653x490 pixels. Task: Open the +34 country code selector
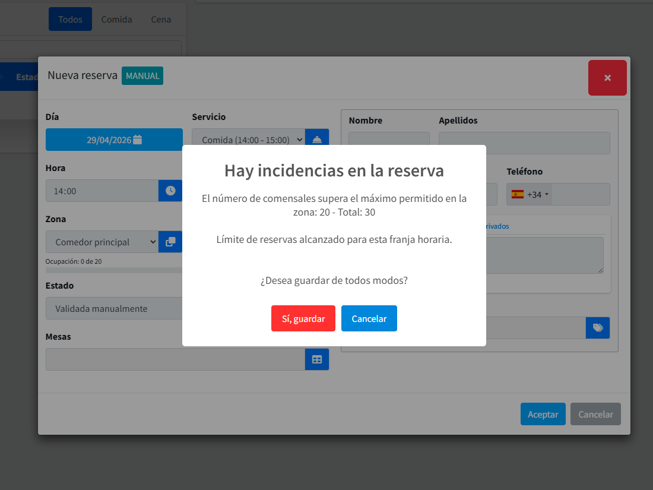[530, 195]
